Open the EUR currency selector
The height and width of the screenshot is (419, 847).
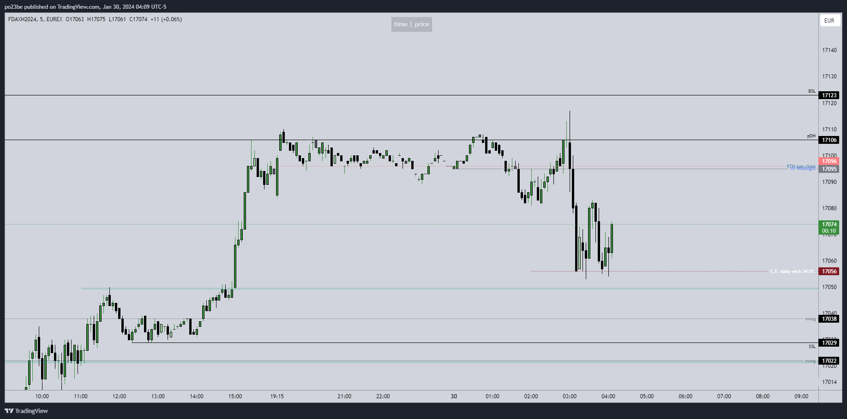point(829,21)
